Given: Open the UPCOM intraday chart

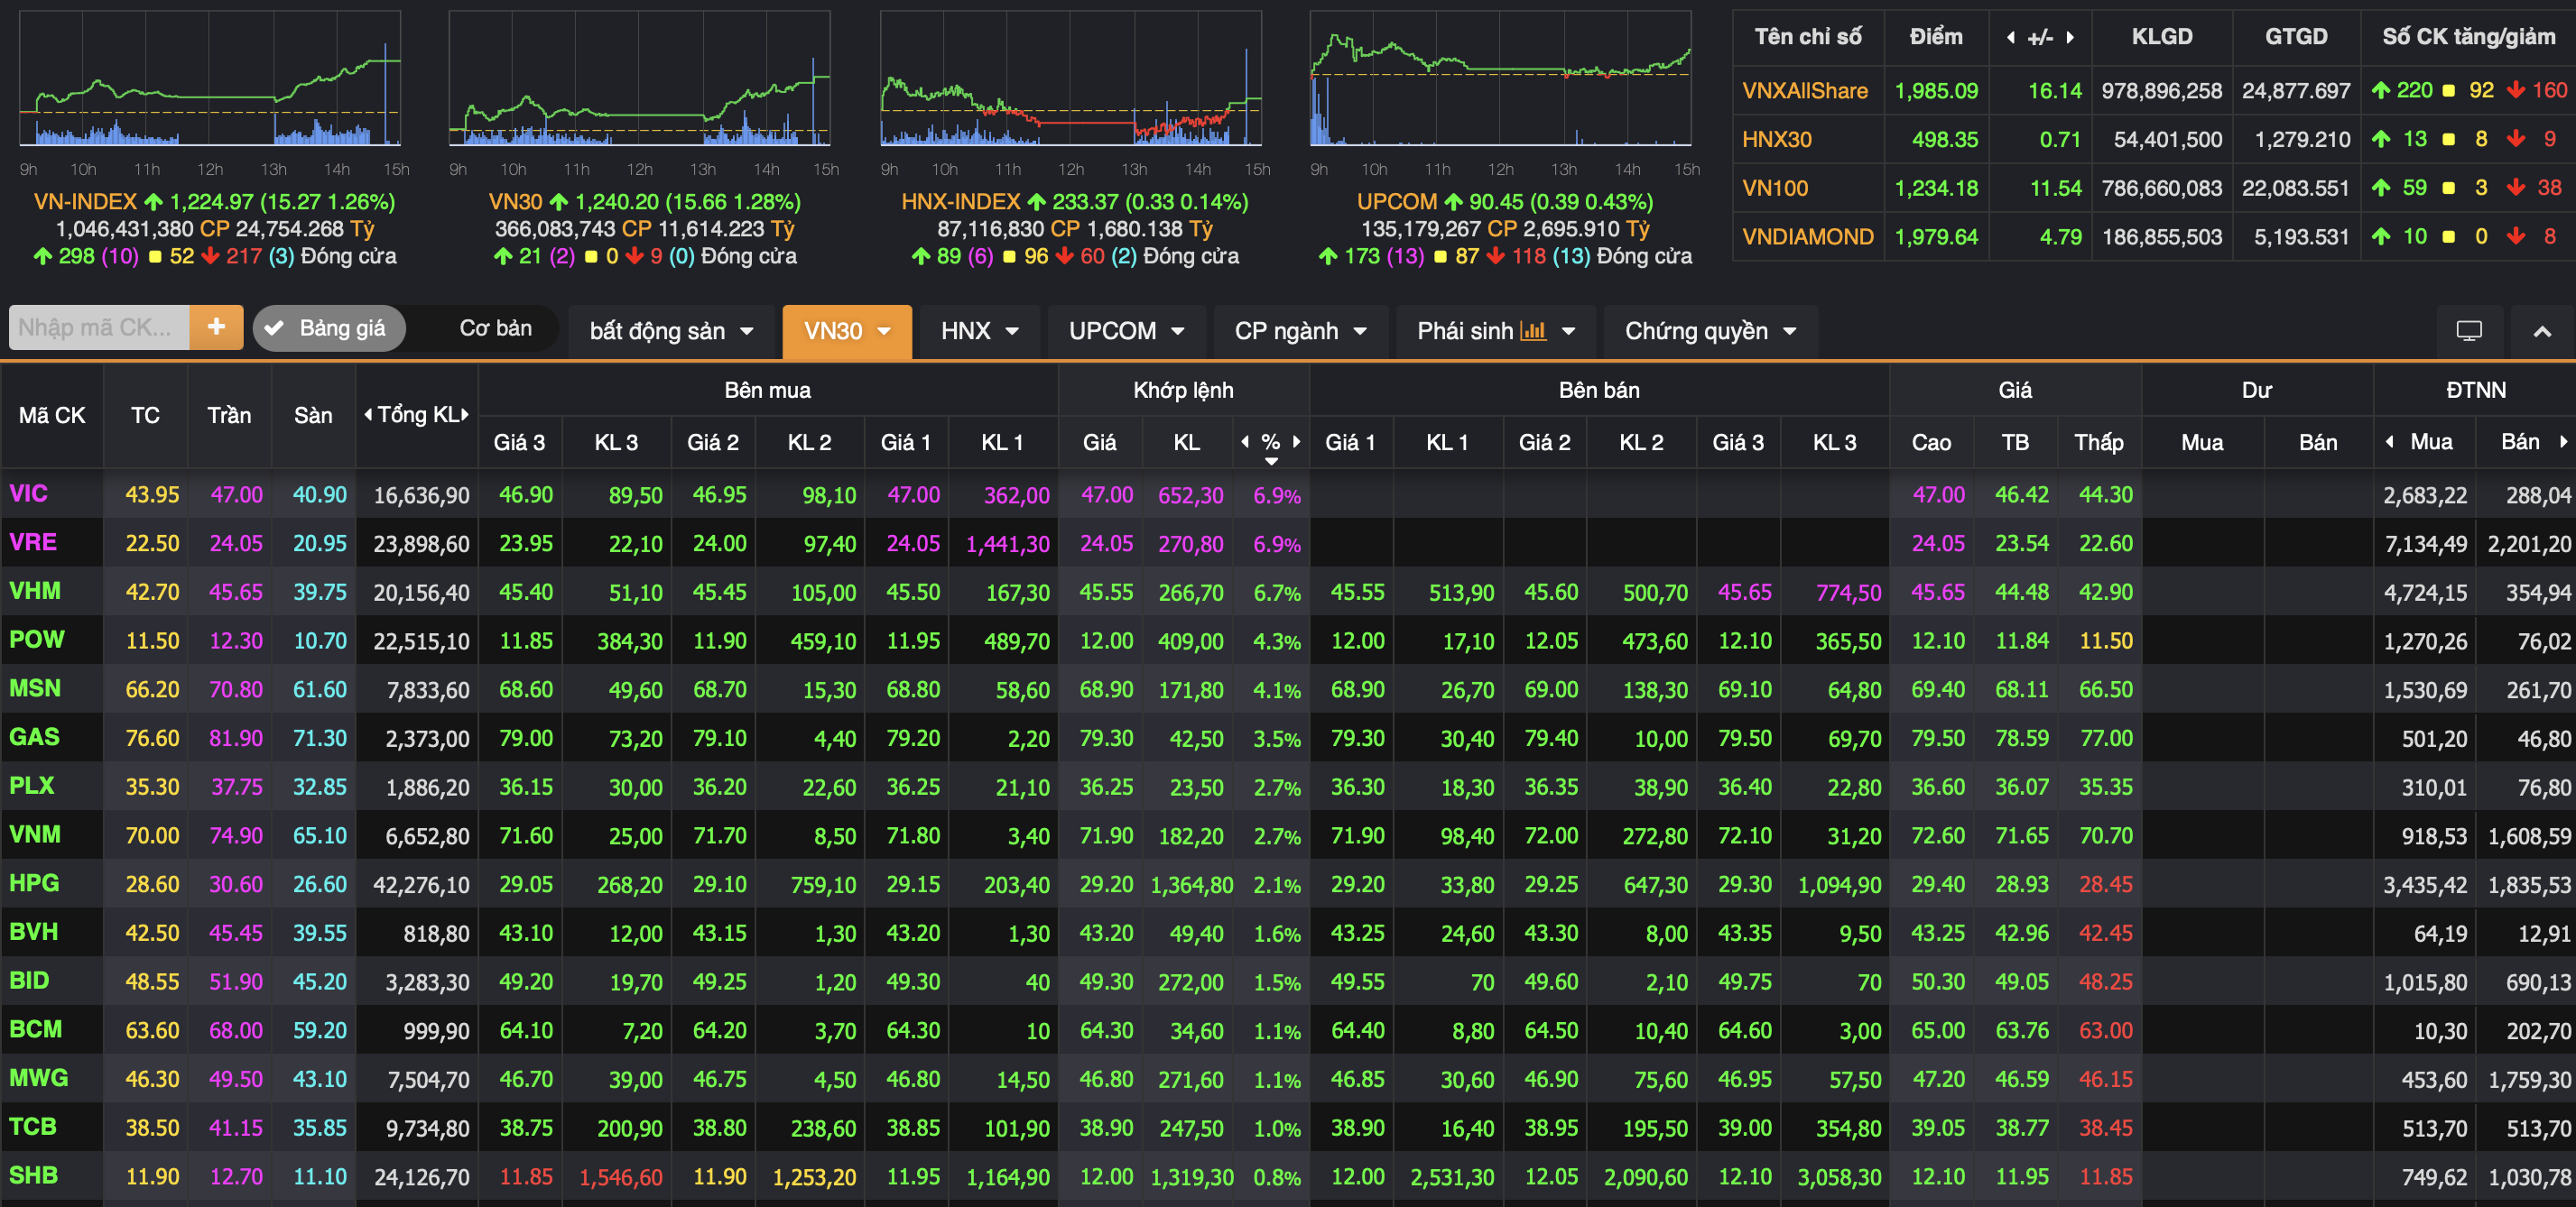Looking at the screenshot, I should click(x=1501, y=79).
